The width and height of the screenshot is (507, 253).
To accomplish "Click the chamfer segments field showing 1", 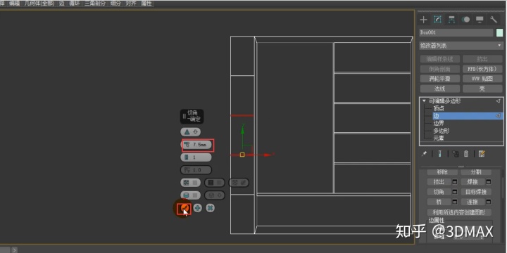I will pyautogui.click(x=196, y=157).
